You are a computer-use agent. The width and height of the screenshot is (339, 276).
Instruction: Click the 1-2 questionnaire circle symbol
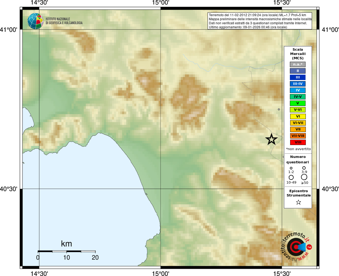291,168
